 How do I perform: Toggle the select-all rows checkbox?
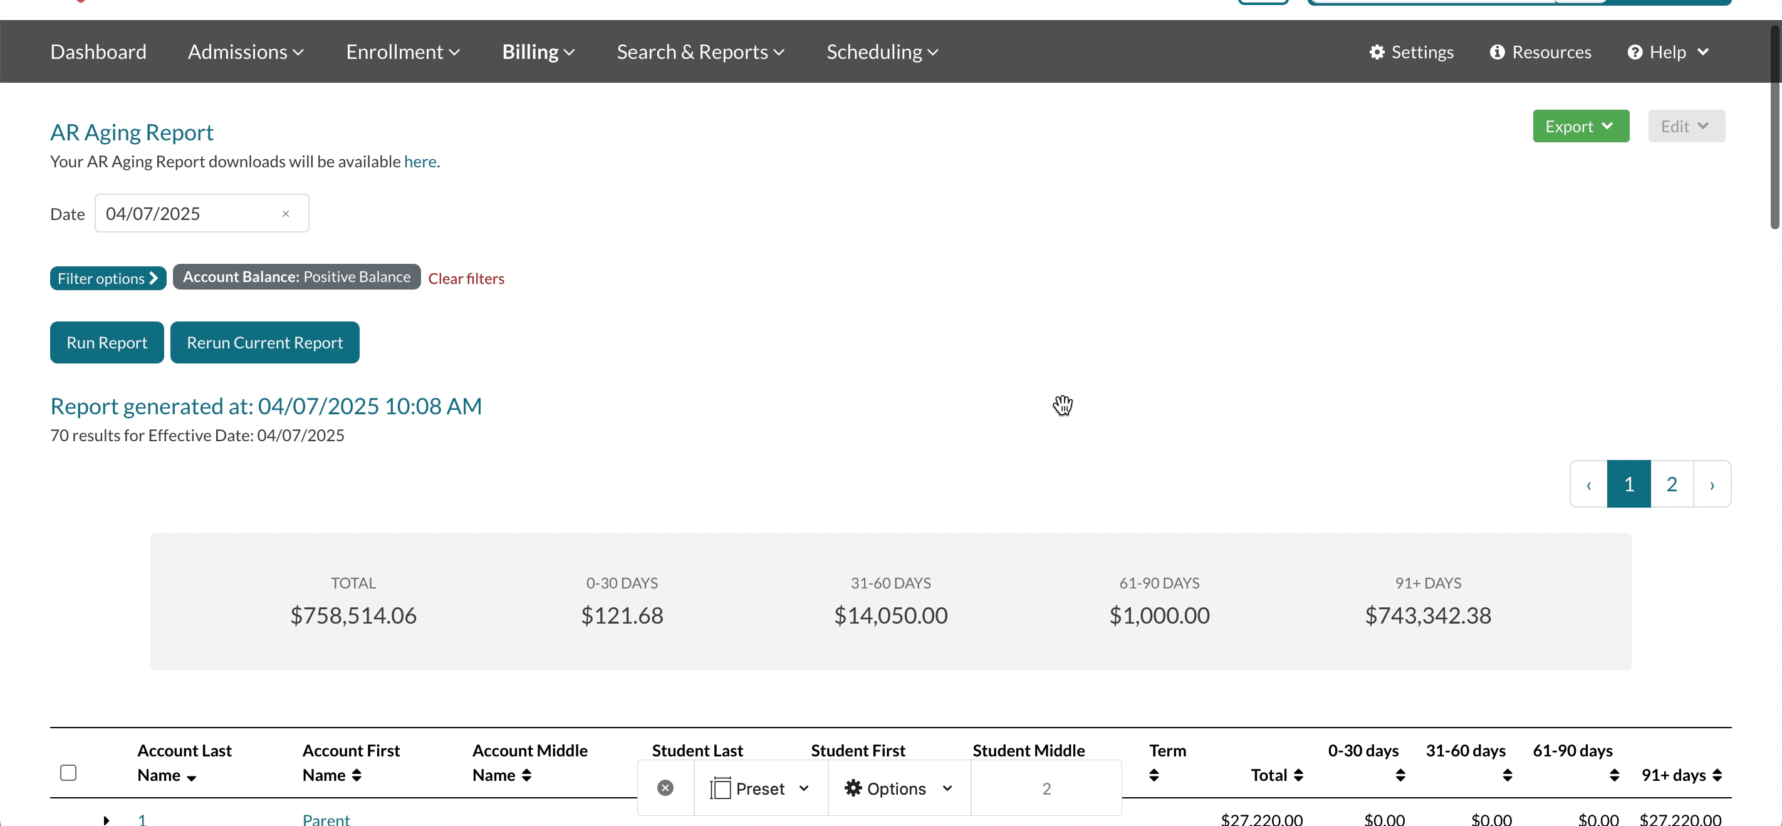(x=68, y=773)
